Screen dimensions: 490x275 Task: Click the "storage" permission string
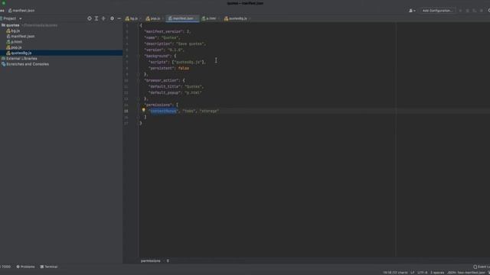tap(209, 111)
